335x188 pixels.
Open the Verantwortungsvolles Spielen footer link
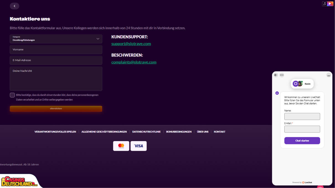(55, 132)
